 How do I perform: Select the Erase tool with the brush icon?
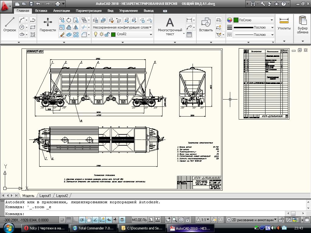(62, 35)
